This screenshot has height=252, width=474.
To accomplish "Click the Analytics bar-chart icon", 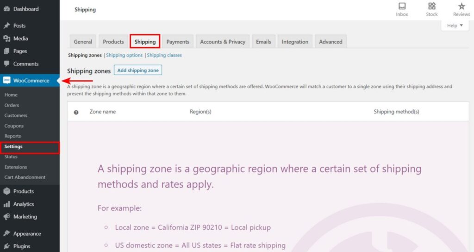I will [6, 204].
